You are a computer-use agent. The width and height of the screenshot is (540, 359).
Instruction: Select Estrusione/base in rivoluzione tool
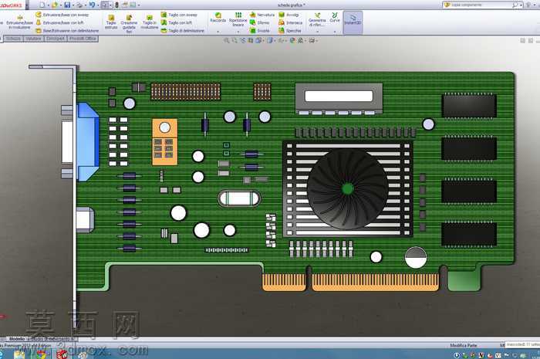[19, 22]
